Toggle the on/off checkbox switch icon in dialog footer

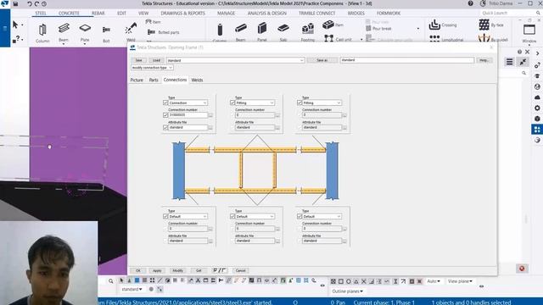[x=219, y=270]
